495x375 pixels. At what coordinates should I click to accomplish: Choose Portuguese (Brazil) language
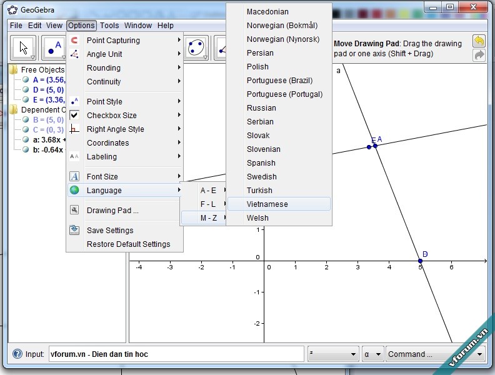point(279,81)
